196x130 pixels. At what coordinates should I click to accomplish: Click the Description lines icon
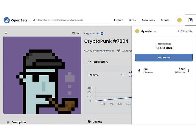coord(8,122)
